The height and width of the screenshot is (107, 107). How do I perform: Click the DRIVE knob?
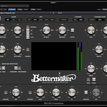point(91,68)
